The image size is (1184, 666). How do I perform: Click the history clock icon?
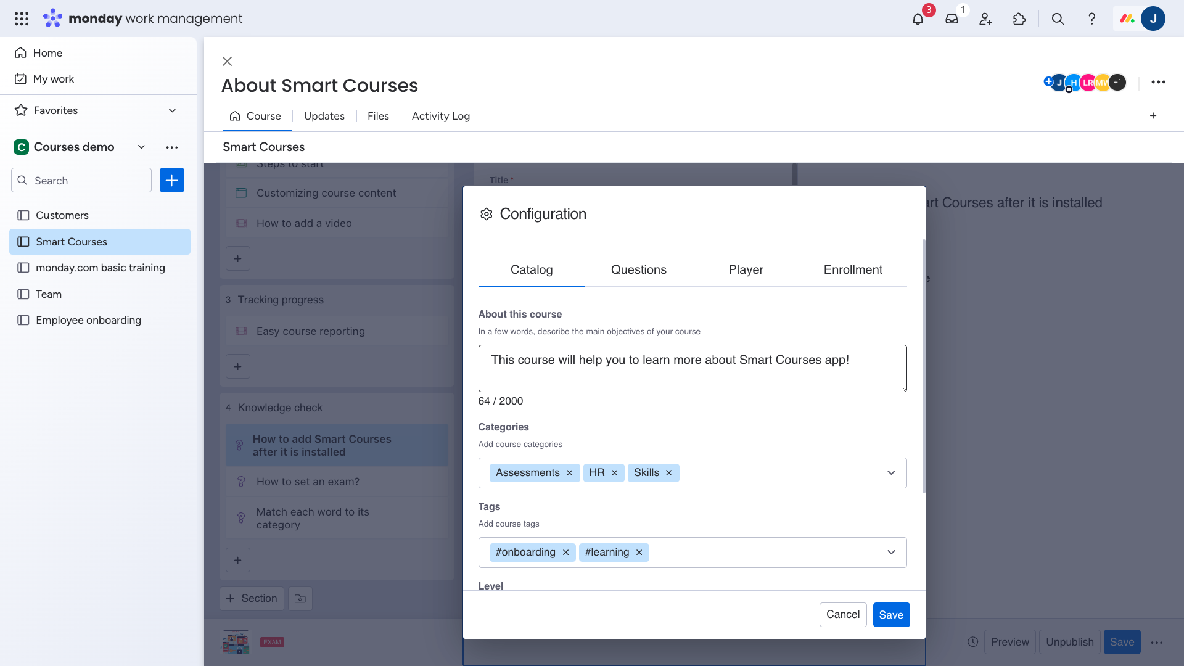[972, 642]
